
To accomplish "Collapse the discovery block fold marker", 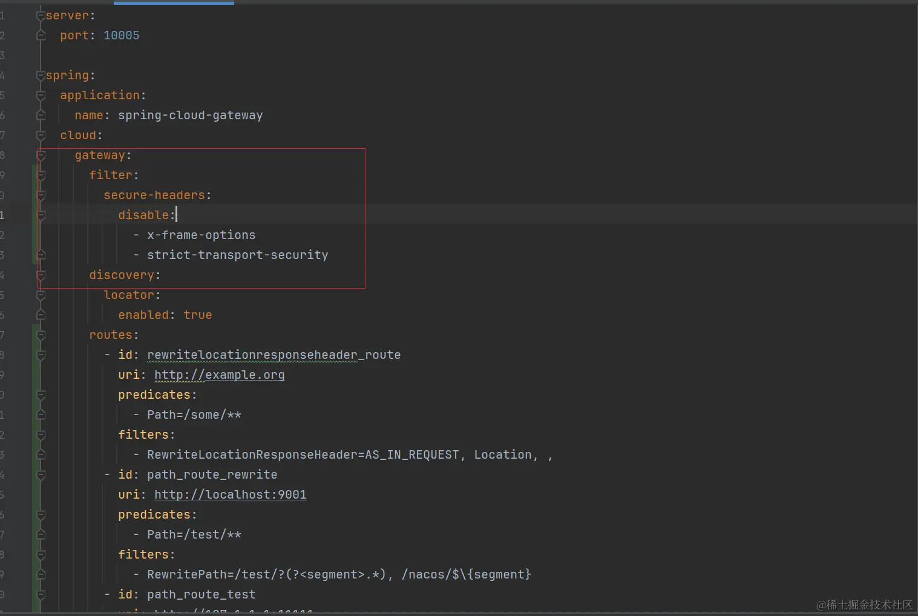I will (x=41, y=275).
